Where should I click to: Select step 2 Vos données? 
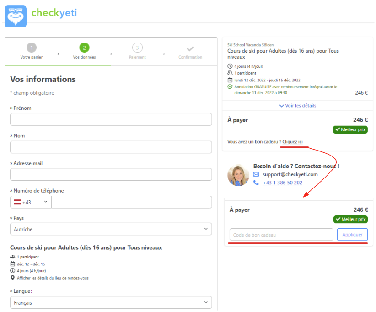(85, 51)
